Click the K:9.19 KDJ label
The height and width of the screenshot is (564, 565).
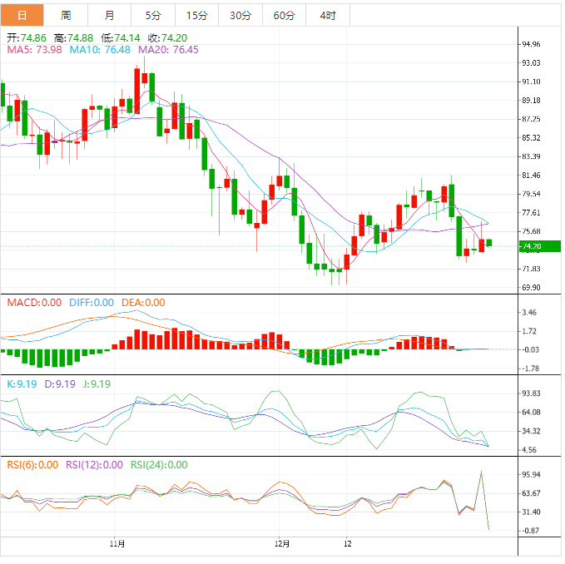coord(22,383)
